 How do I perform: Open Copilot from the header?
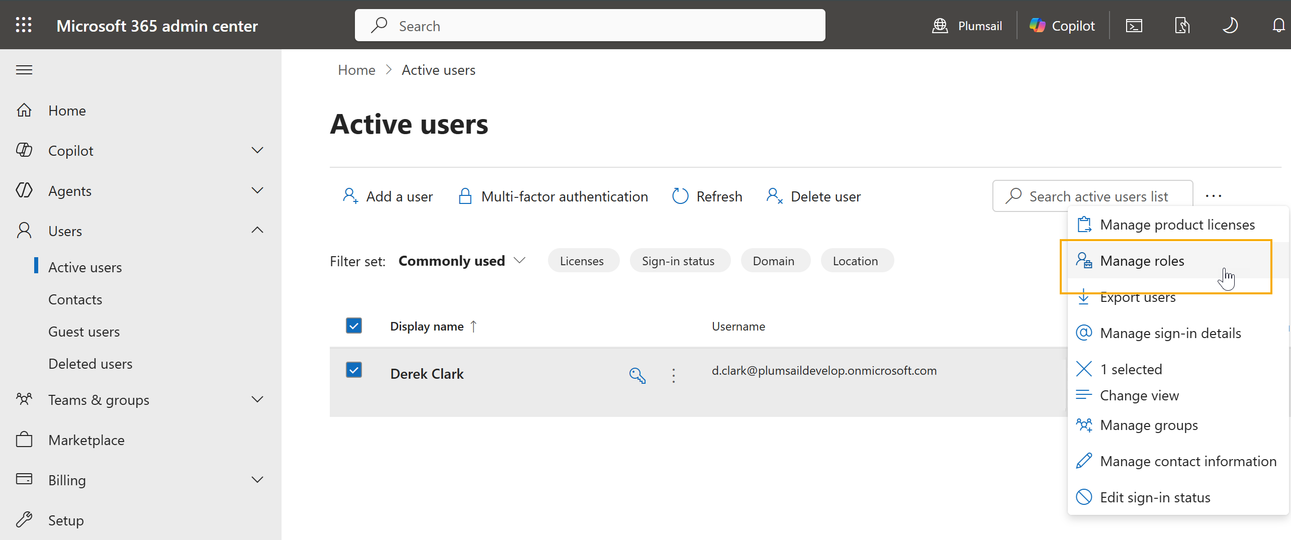[x=1062, y=26]
